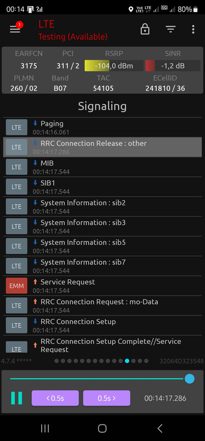Open System Information : sib3 message

102,226
